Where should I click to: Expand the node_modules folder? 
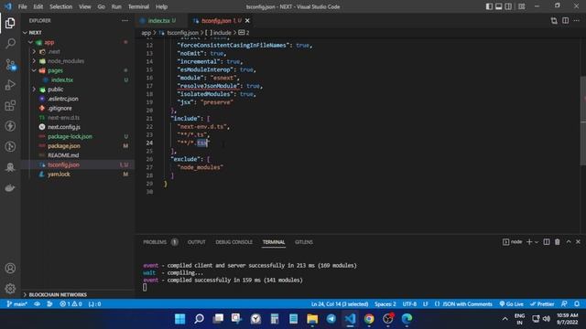pos(78,61)
